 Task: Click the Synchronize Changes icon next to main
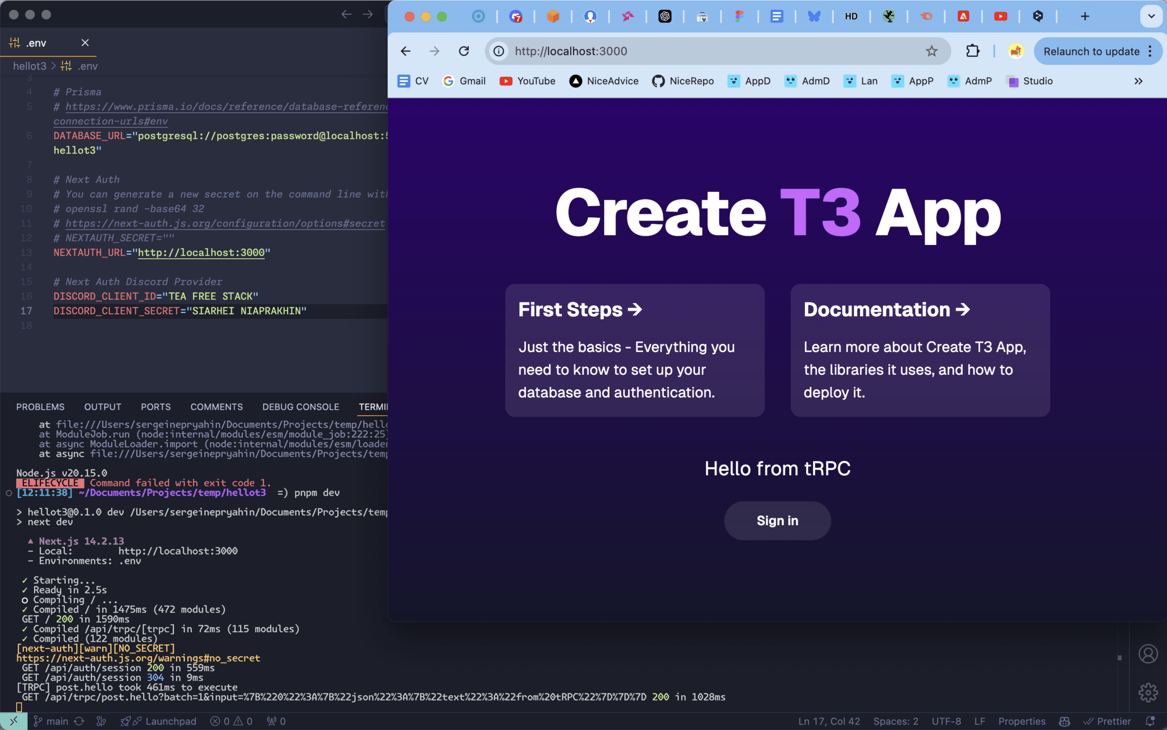point(79,721)
